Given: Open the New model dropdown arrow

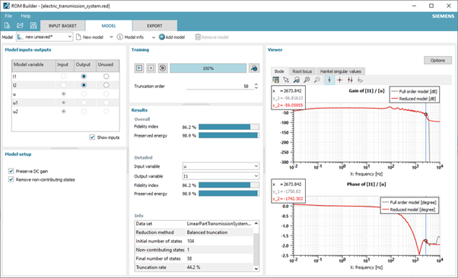Looking at the screenshot, I should click(111, 37).
